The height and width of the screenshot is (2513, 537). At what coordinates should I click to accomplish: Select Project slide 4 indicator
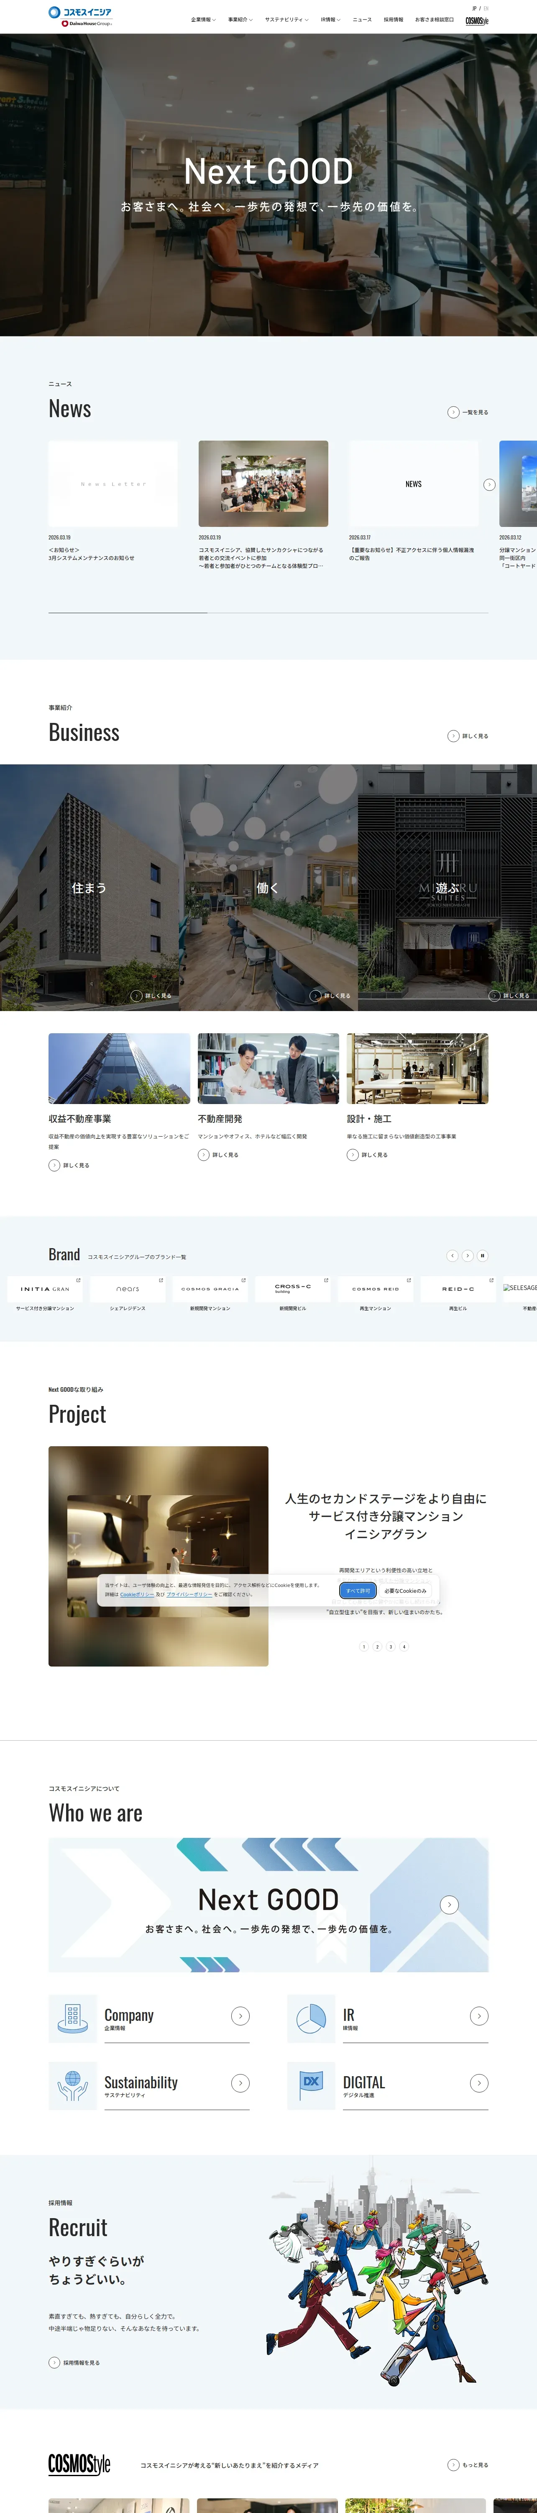tap(404, 1647)
